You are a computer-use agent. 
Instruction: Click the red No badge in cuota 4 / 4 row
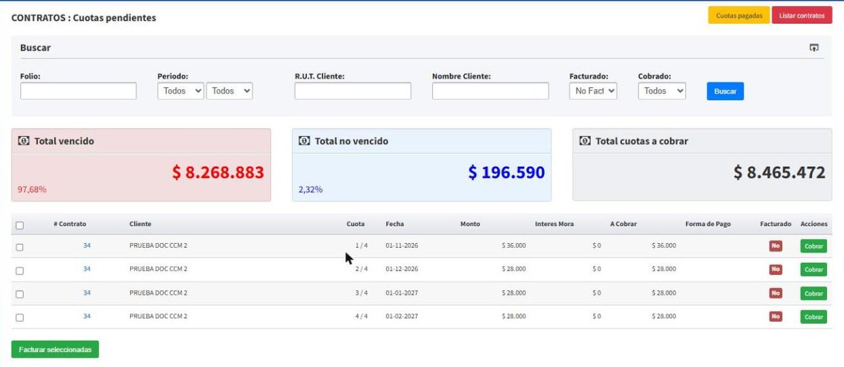click(775, 317)
